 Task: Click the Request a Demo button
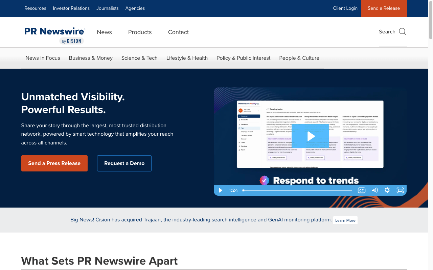pyautogui.click(x=124, y=163)
